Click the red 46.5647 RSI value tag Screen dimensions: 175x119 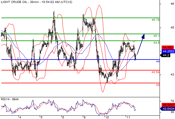[168, 105]
